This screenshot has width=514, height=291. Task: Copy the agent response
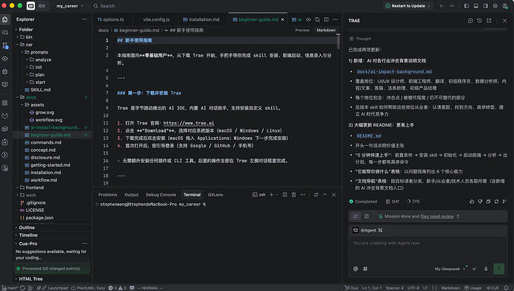pos(488,202)
